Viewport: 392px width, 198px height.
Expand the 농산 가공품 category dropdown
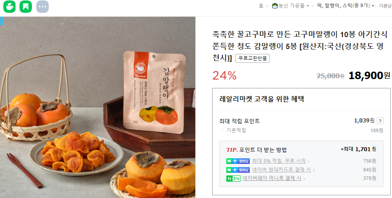(x=308, y=6)
